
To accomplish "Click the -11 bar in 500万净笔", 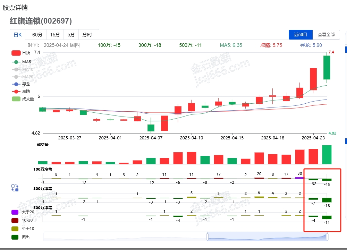I will (327, 217).
